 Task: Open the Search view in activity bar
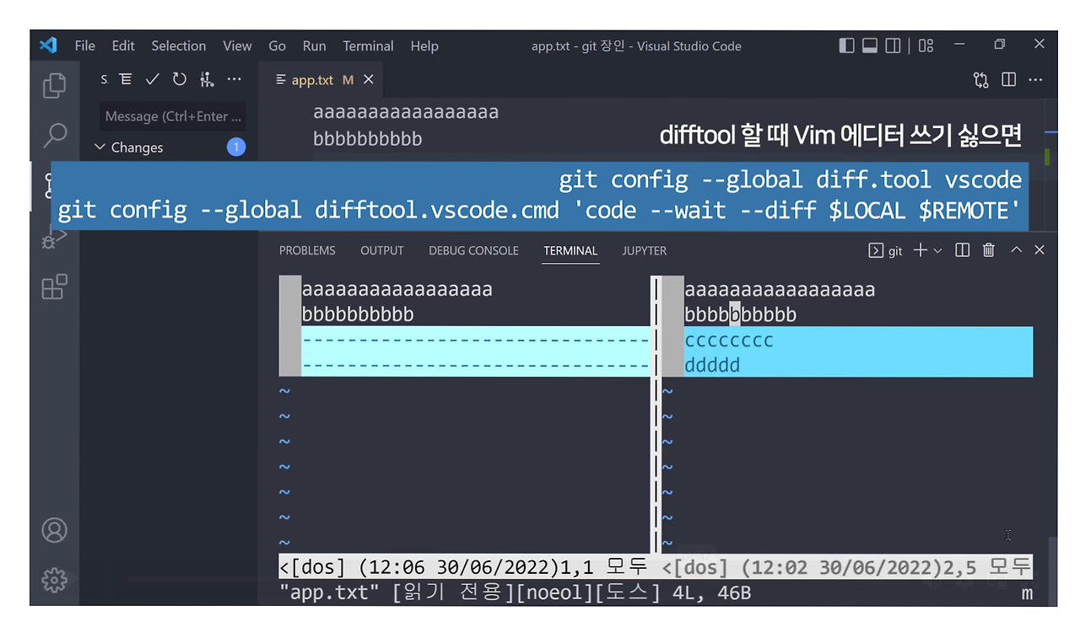(x=55, y=134)
